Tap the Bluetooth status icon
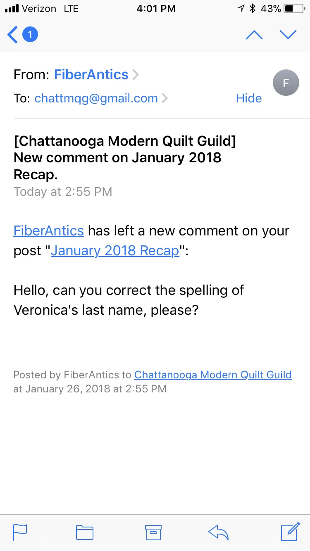 click(253, 9)
